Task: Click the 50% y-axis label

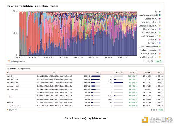Action: pos(15,33)
